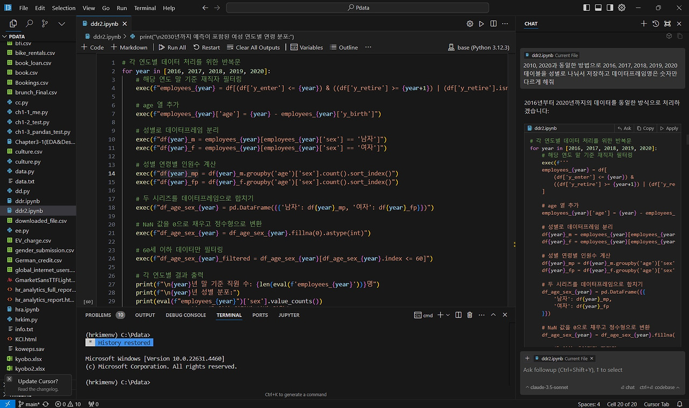
Task: Toggle the secondary sidebar layout button
Action: tap(610, 8)
